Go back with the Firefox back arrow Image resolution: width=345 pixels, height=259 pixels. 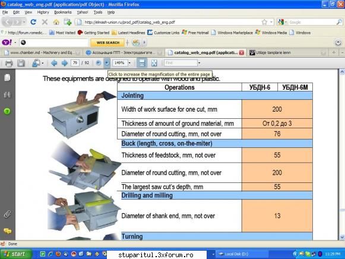click(7, 22)
